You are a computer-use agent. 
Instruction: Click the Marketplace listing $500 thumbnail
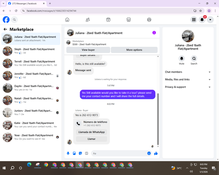tap(68, 42)
